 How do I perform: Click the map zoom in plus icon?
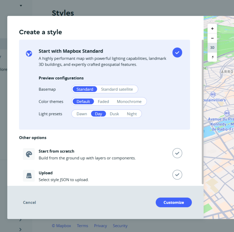click(212, 29)
